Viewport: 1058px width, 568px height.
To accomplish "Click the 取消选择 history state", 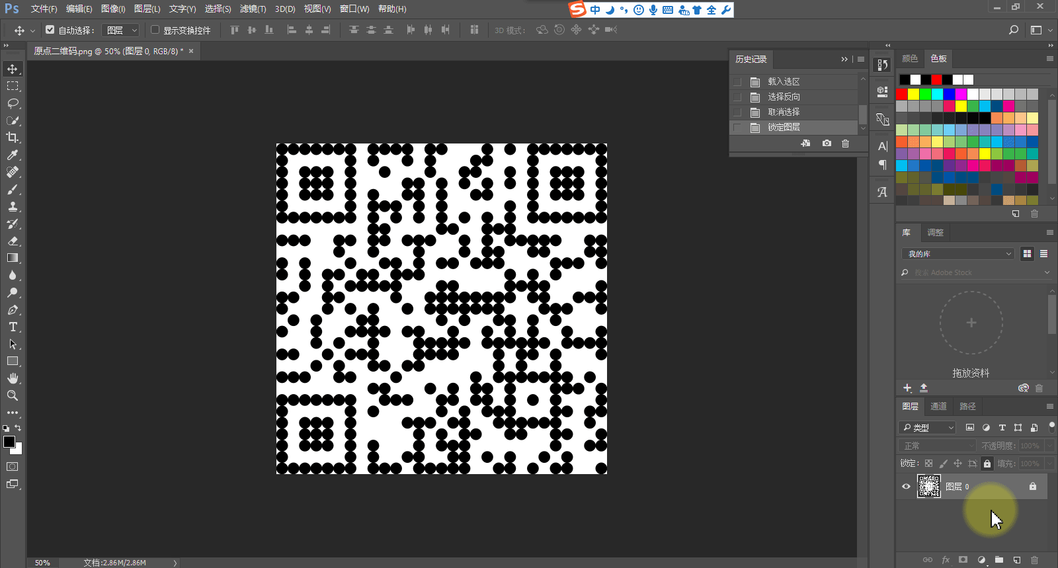I will (x=784, y=112).
